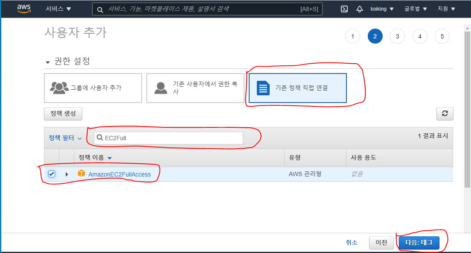471x253 pixels.
Task: Click the 1 결과 표시 text
Action: coord(433,135)
